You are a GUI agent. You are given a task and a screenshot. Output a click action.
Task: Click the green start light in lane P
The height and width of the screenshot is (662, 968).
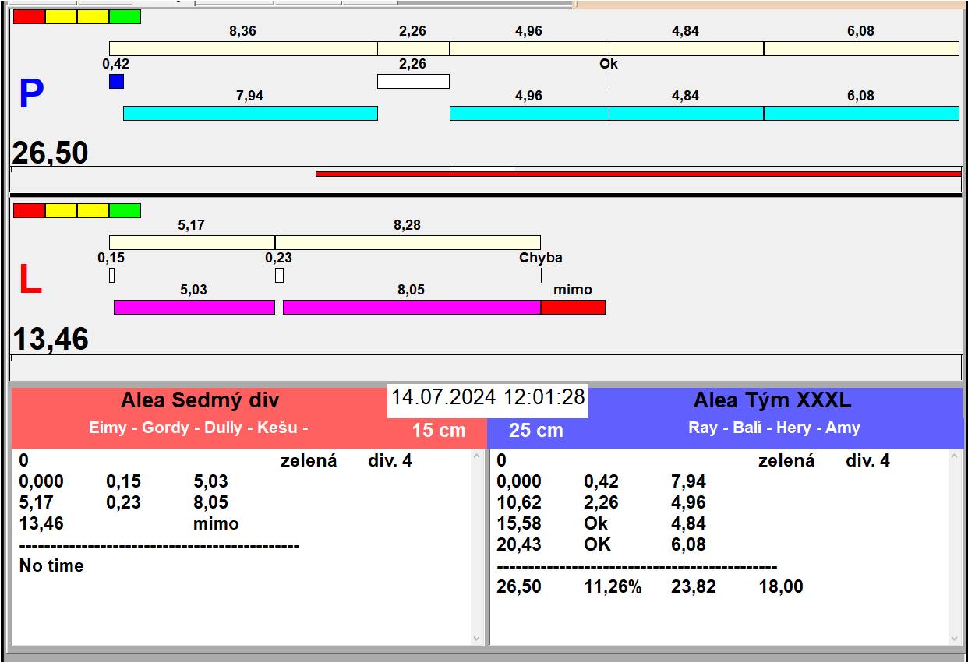[125, 16]
